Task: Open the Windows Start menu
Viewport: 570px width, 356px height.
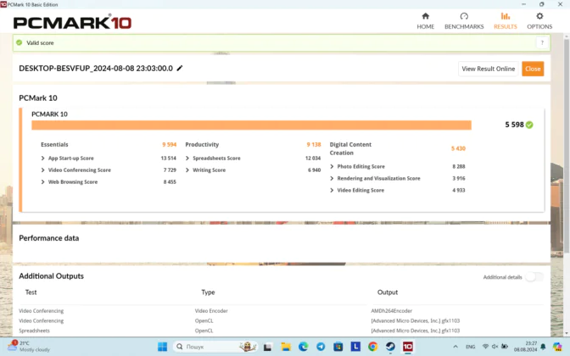Action: pyautogui.click(x=163, y=347)
